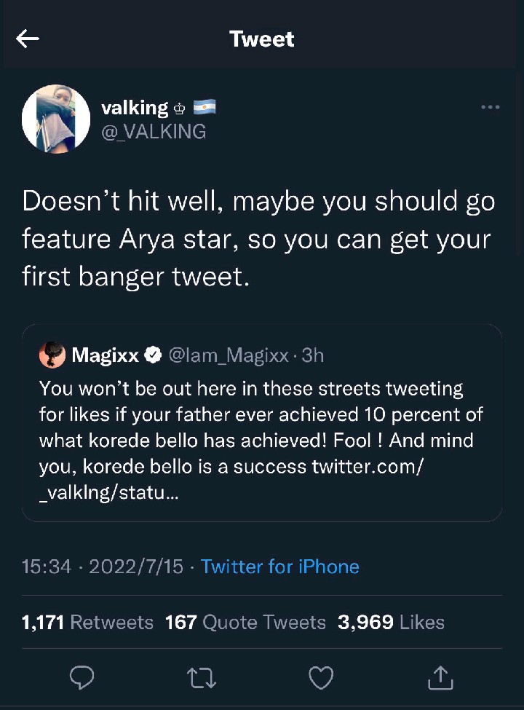Open valking's profile avatar

coord(55,118)
